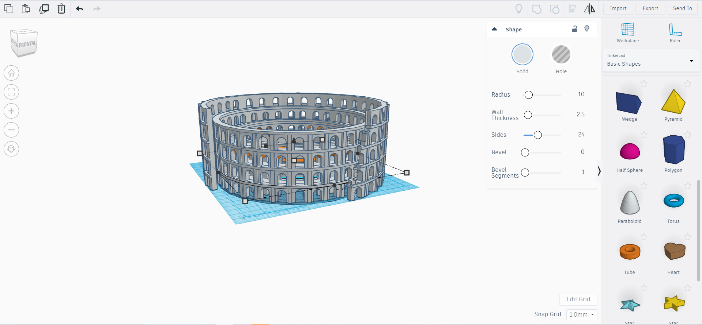
Task: Go to Home view
Action: [11, 73]
